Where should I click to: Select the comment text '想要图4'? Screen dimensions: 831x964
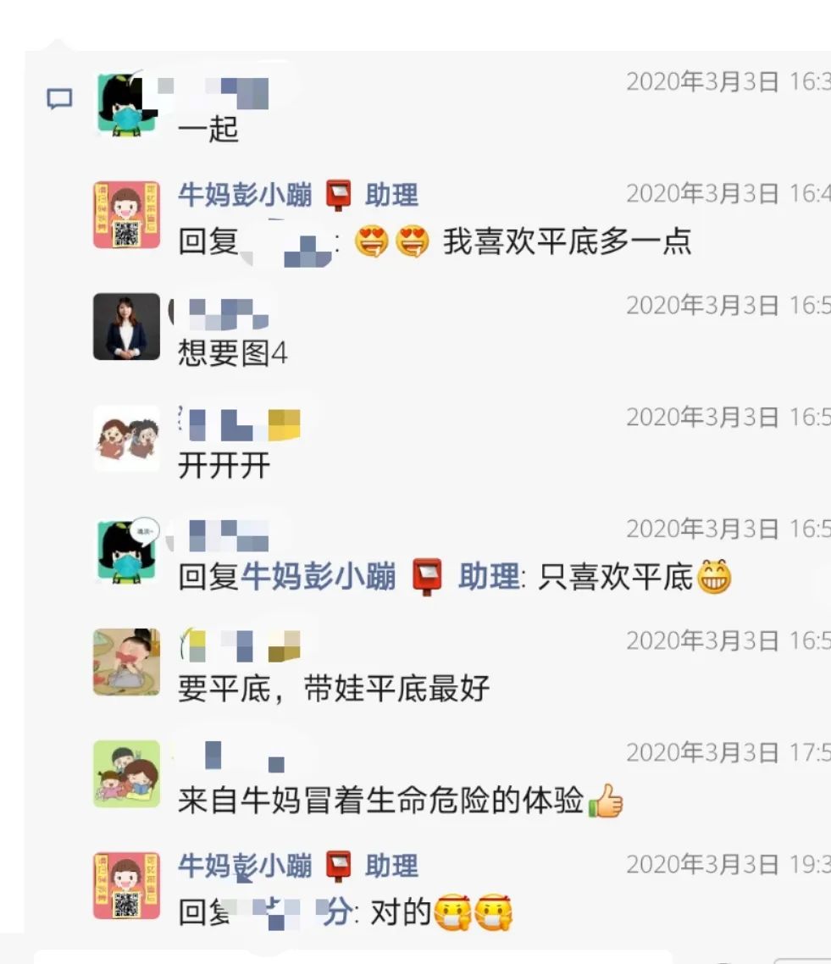tap(233, 353)
